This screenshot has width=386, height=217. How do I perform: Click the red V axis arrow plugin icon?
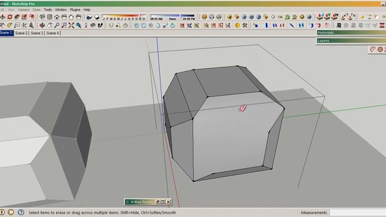point(327,17)
